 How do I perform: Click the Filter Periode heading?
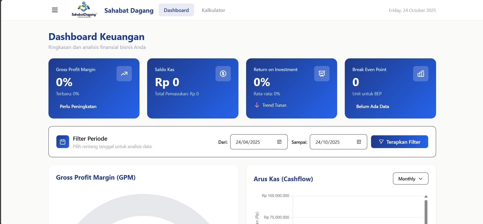[90, 139]
